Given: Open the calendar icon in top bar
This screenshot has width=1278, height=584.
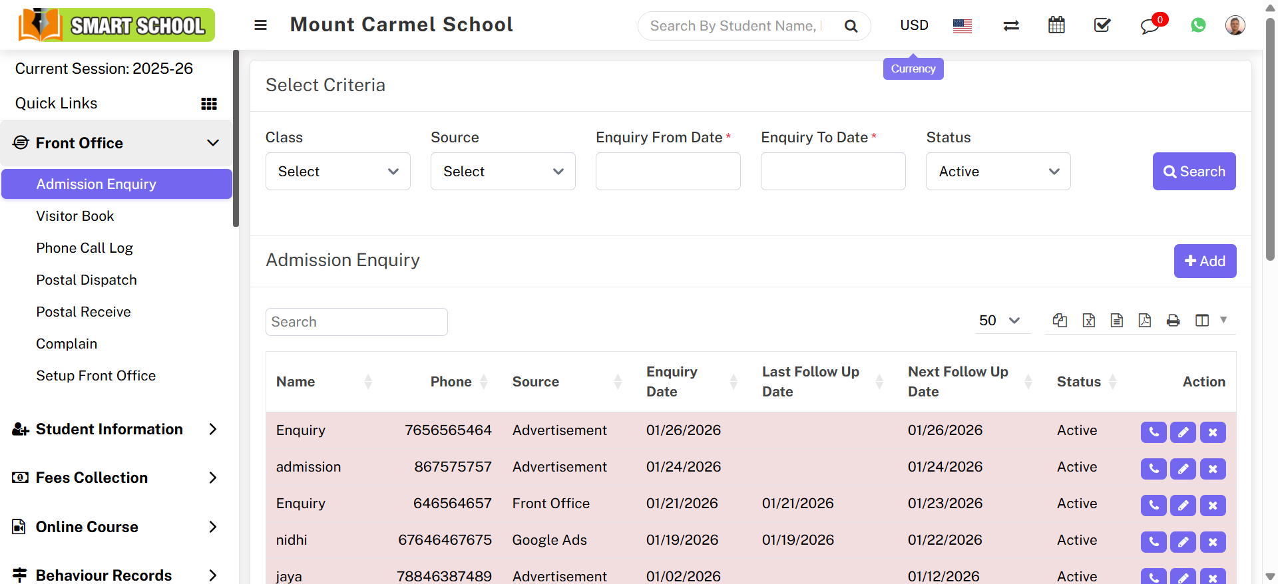Looking at the screenshot, I should click(x=1056, y=25).
